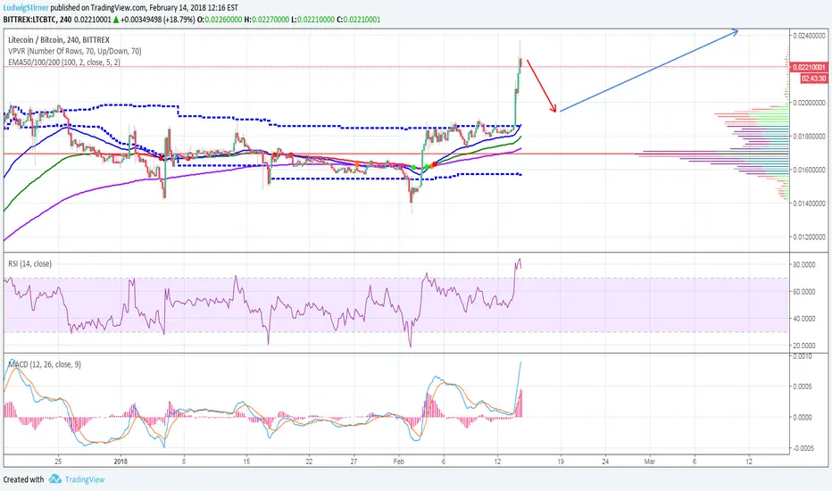Click the RSI 40.0000 axis label
The height and width of the screenshot is (491, 832).
[x=803, y=319]
